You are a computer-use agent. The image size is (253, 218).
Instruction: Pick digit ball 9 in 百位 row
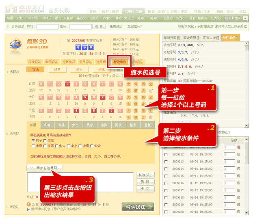point(120,84)
